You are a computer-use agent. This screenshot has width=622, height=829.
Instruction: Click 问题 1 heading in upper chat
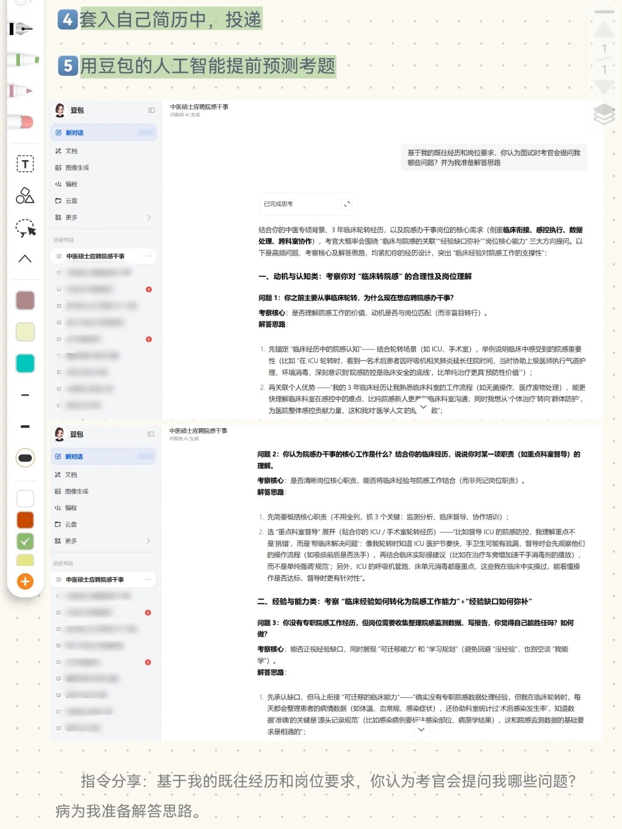pyautogui.click(x=356, y=298)
